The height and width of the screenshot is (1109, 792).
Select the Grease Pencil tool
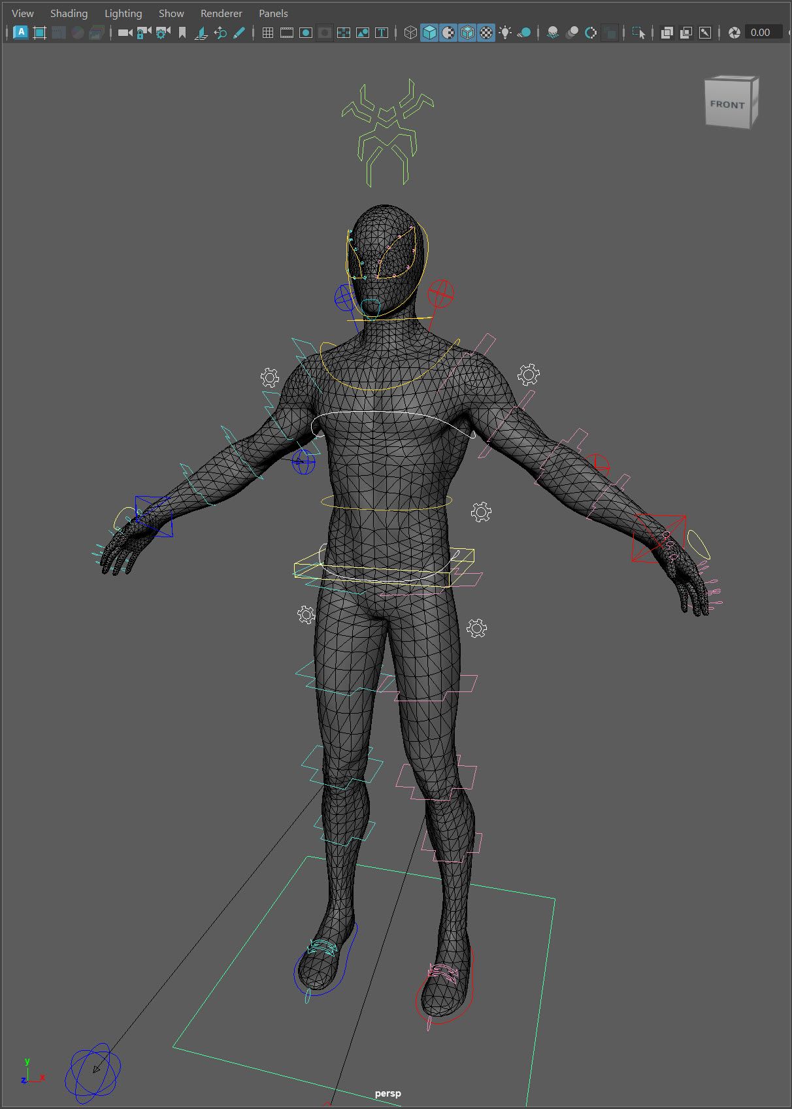pos(239,33)
